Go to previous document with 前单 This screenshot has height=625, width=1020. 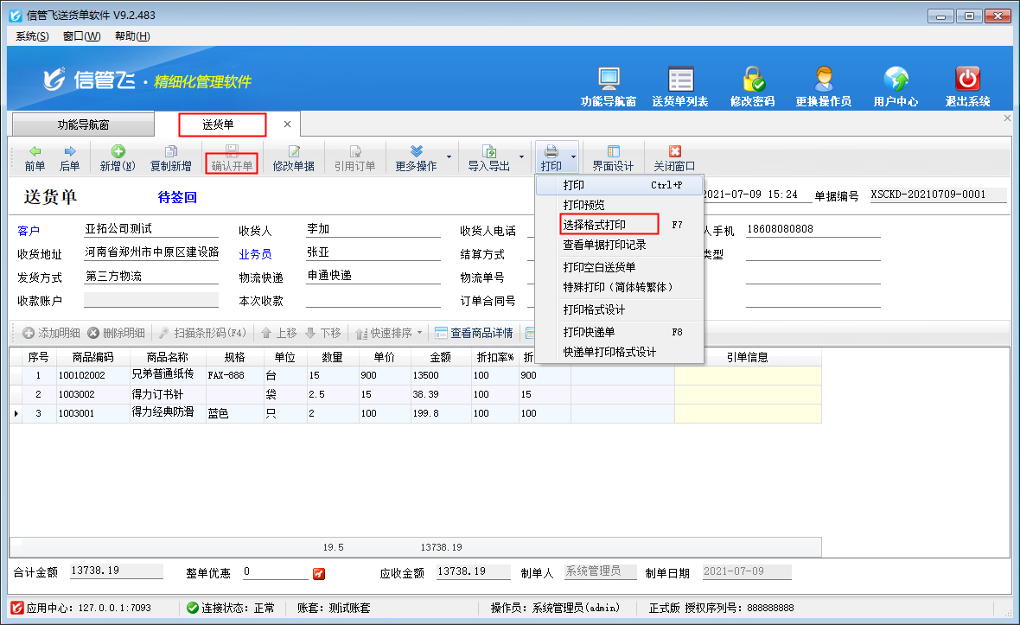tap(35, 158)
